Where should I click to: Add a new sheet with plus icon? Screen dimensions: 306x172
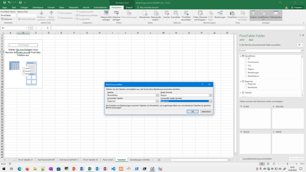[159, 160]
